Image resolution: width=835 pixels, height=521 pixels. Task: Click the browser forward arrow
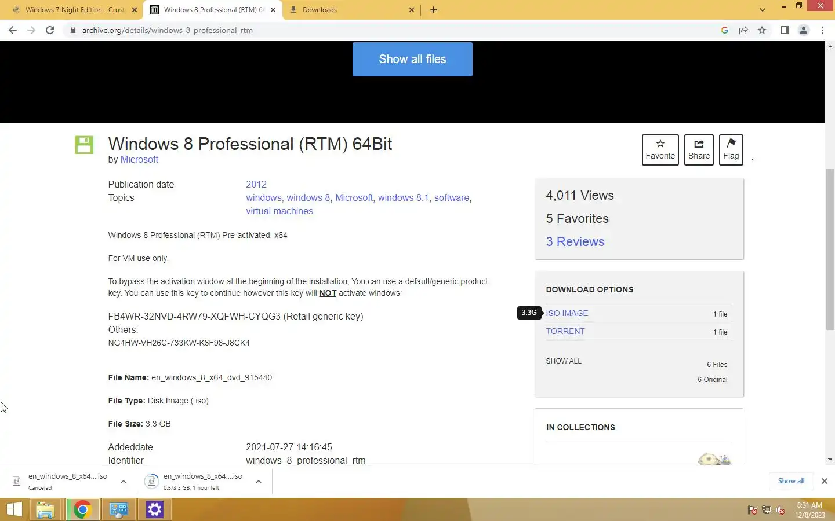point(31,30)
